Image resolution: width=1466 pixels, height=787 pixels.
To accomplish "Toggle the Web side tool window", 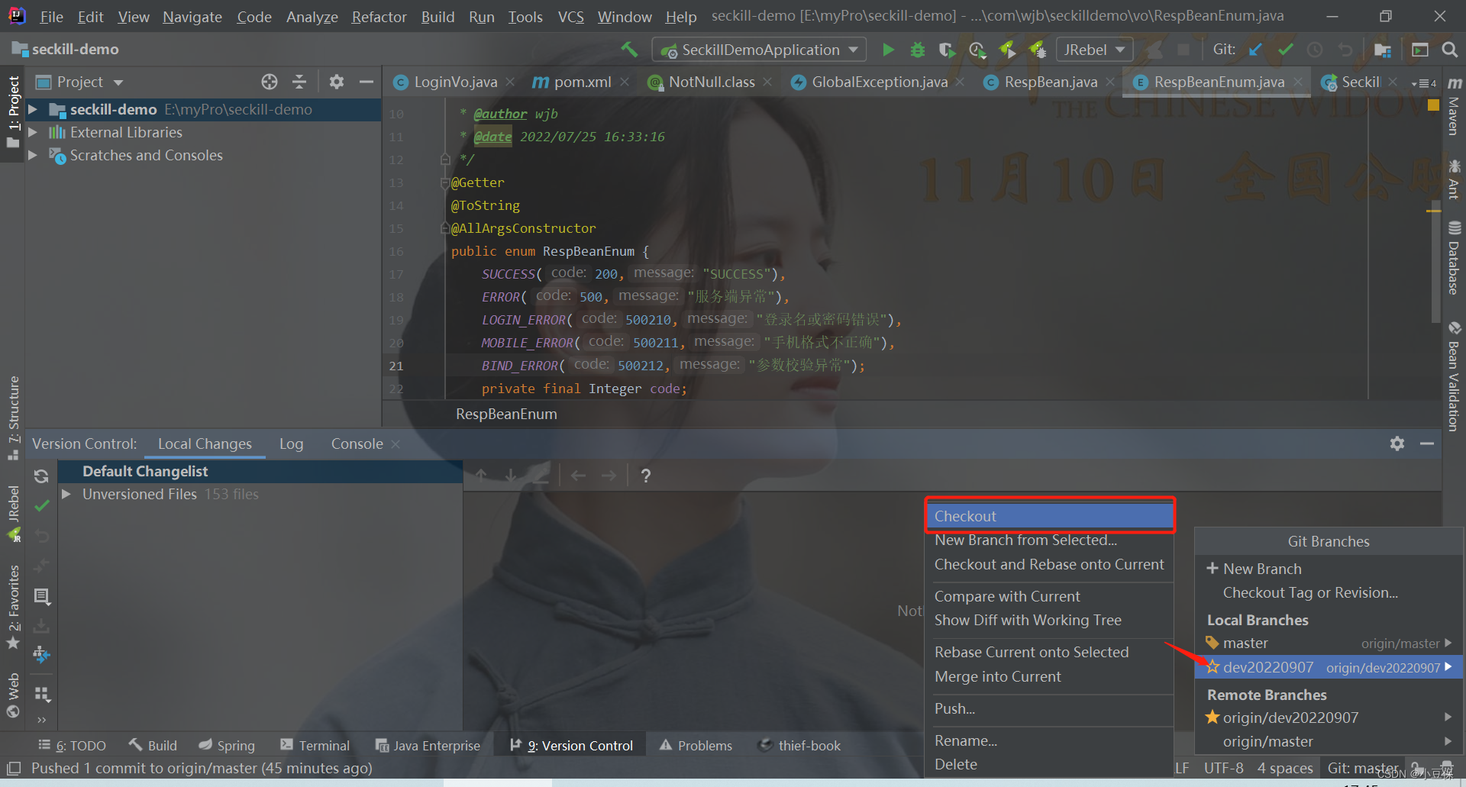I will click(13, 695).
